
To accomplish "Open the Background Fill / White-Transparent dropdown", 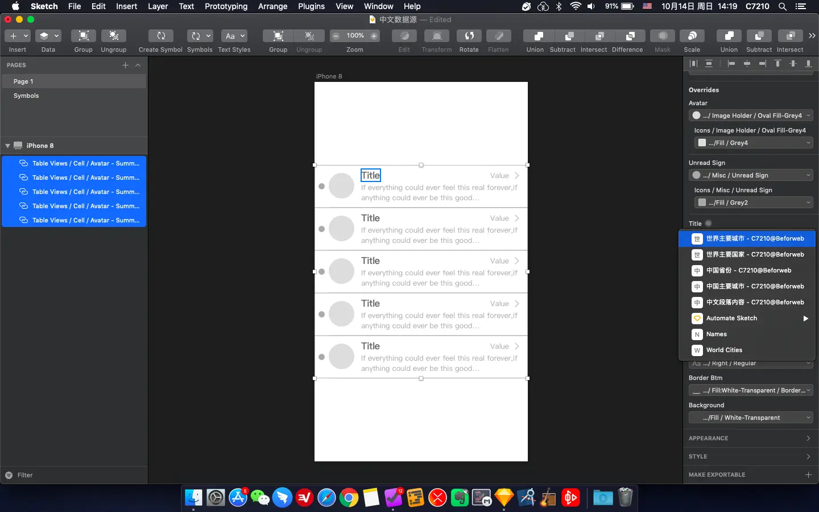I will pyautogui.click(x=751, y=418).
